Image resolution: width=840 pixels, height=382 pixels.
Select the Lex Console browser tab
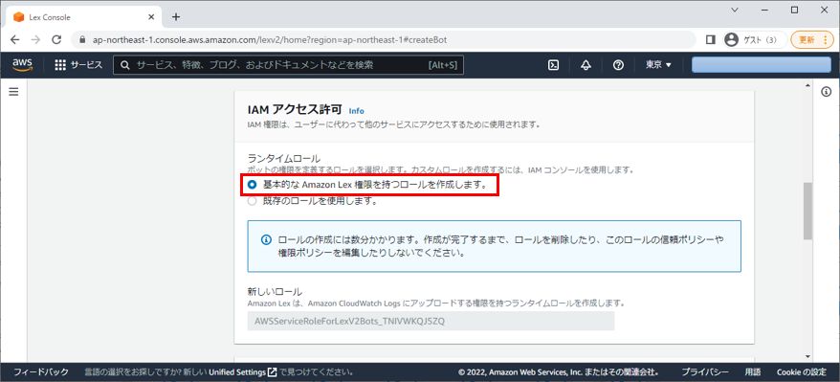coord(84,17)
